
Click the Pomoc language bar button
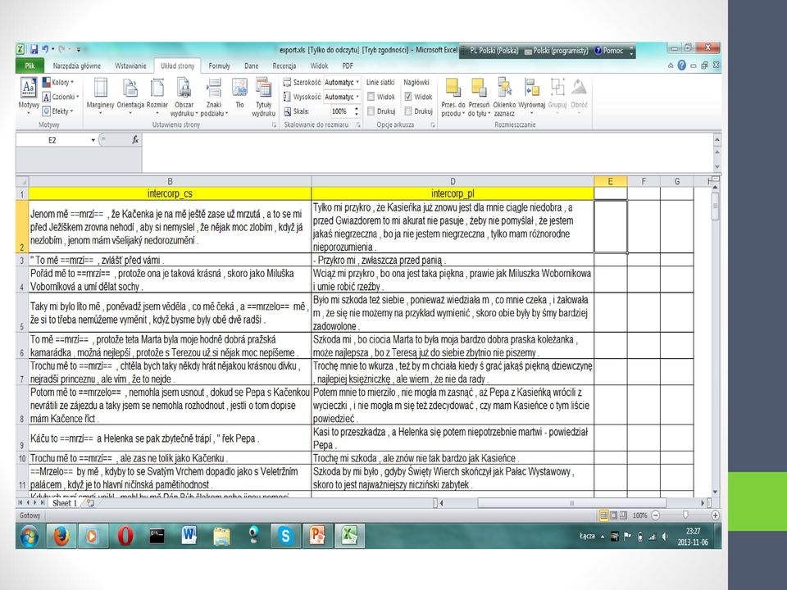[x=609, y=51]
